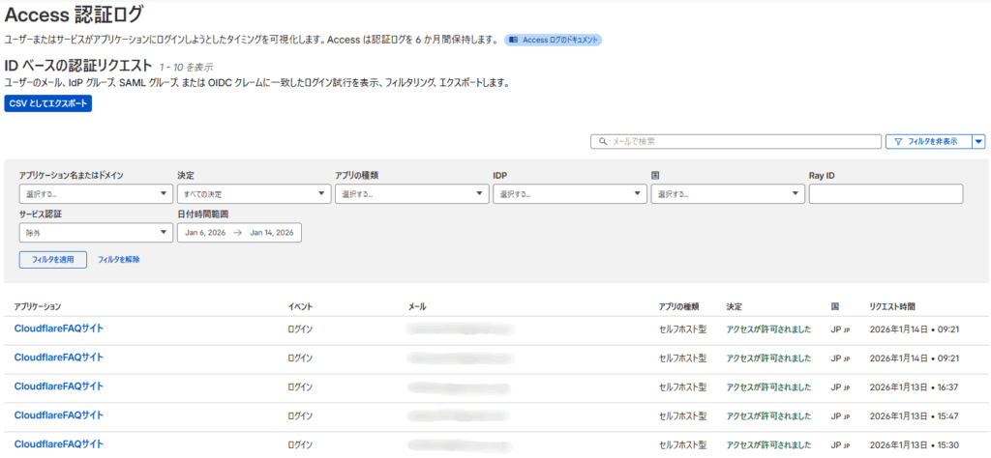Open the アプリの種類 dropdown
Screen dimensions: 991x458
(411, 194)
